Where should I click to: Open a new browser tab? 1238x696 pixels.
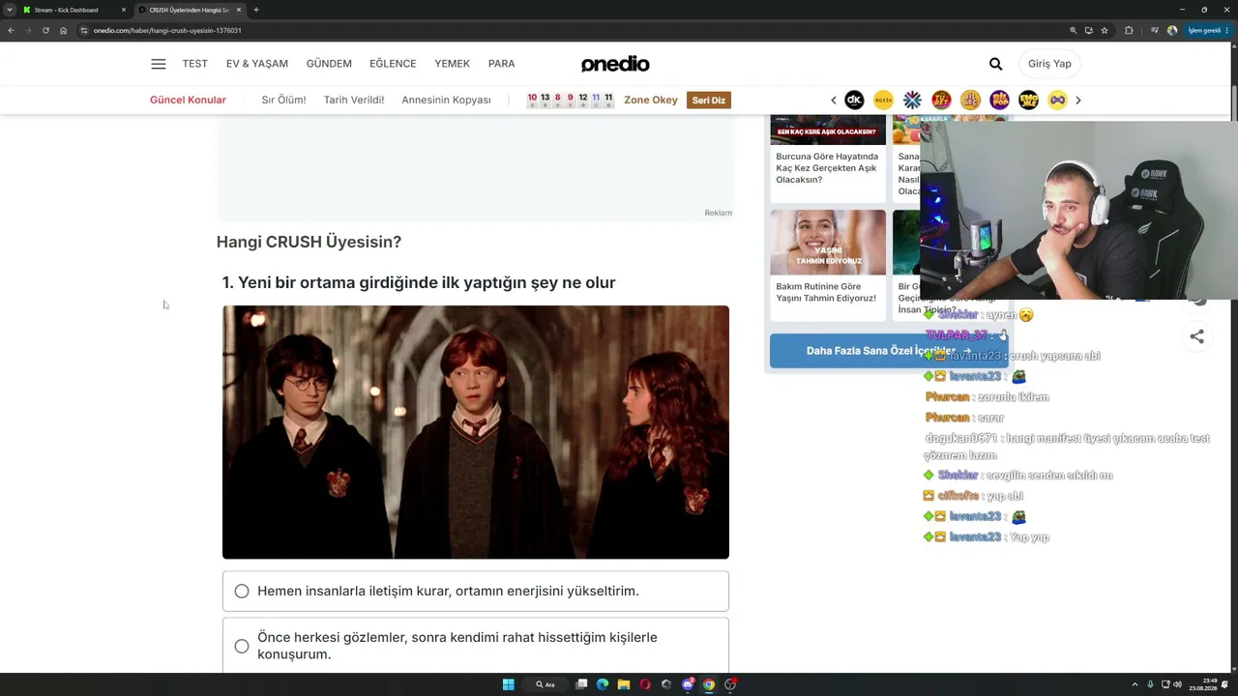click(255, 10)
